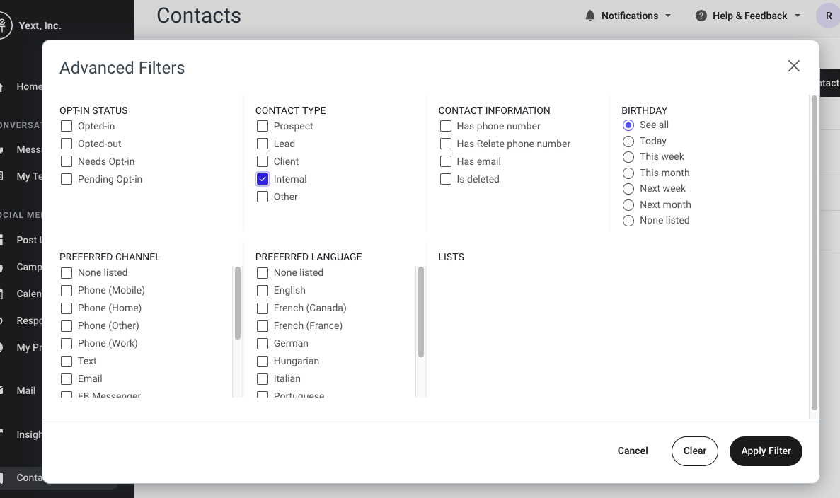Click the Preferred Language list scrollbar

pos(421,312)
